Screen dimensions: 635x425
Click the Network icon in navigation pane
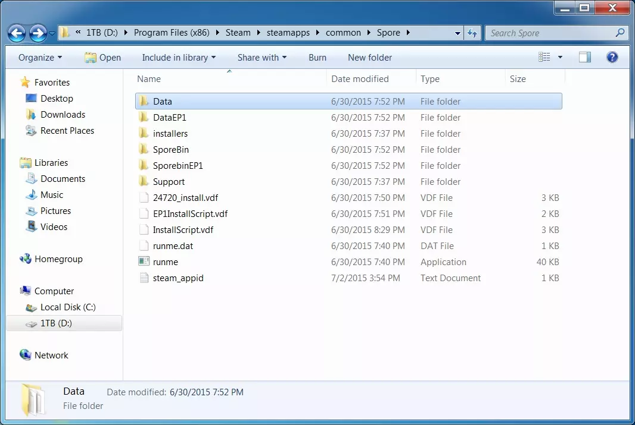[26, 355]
